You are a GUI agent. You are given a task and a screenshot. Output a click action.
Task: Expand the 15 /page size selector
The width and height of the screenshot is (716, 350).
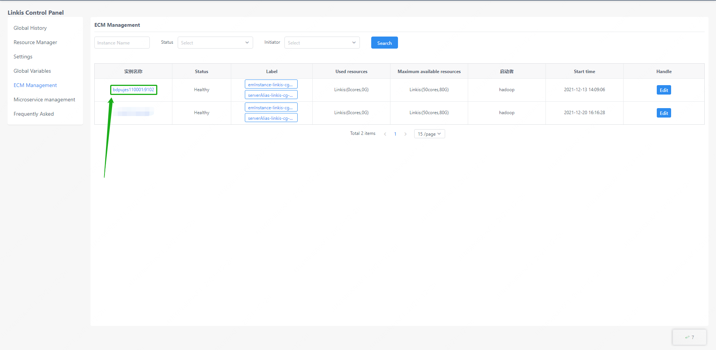[x=429, y=134]
